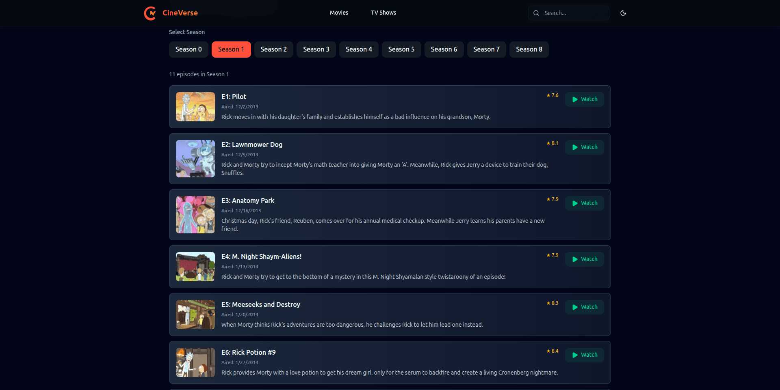Click the play icon on E1: Pilot's Watch button
The width and height of the screenshot is (780, 390).
[x=574, y=99]
